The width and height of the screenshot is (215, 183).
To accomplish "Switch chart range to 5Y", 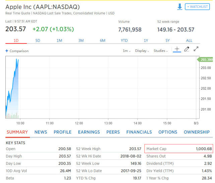I will [167, 41].
